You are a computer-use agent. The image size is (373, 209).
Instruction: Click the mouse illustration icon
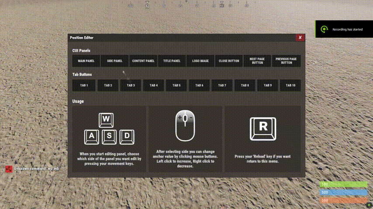point(185,126)
